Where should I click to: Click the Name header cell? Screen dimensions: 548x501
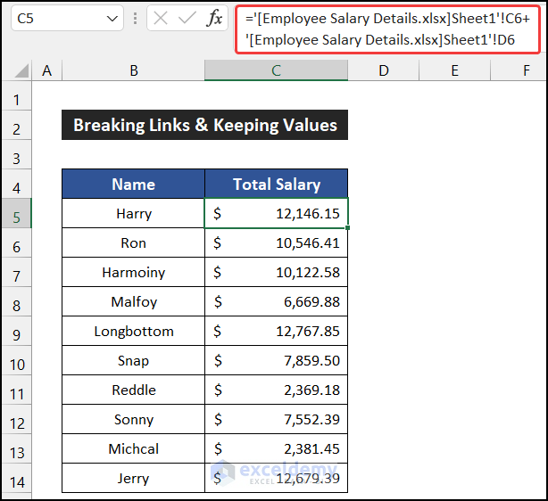pyautogui.click(x=133, y=185)
